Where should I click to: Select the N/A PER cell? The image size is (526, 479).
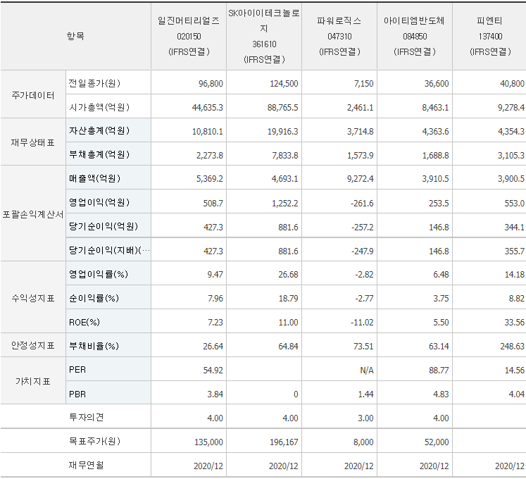click(367, 371)
